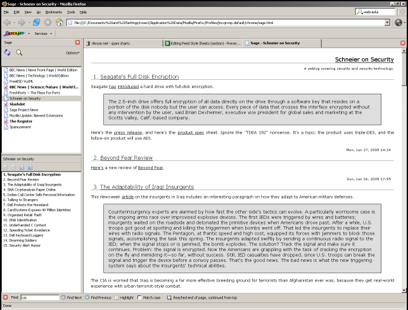
Task: Select BBC News Technology feed
Action: [x=41, y=75]
